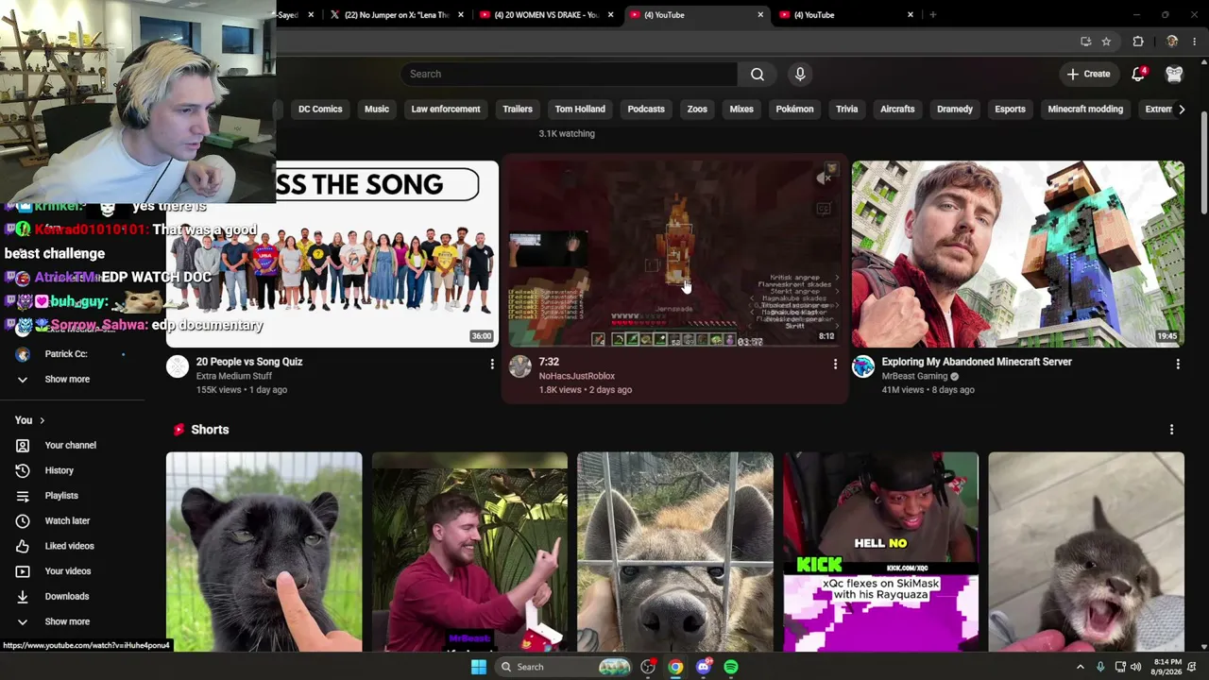Open options menu for the 7:32 video
The height and width of the screenshot is (680, 1209).
tap(835, 364)
